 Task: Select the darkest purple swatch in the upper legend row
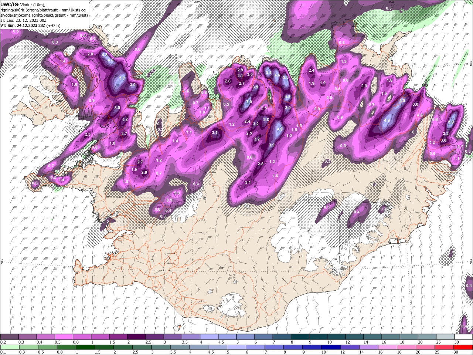point(136,337)
